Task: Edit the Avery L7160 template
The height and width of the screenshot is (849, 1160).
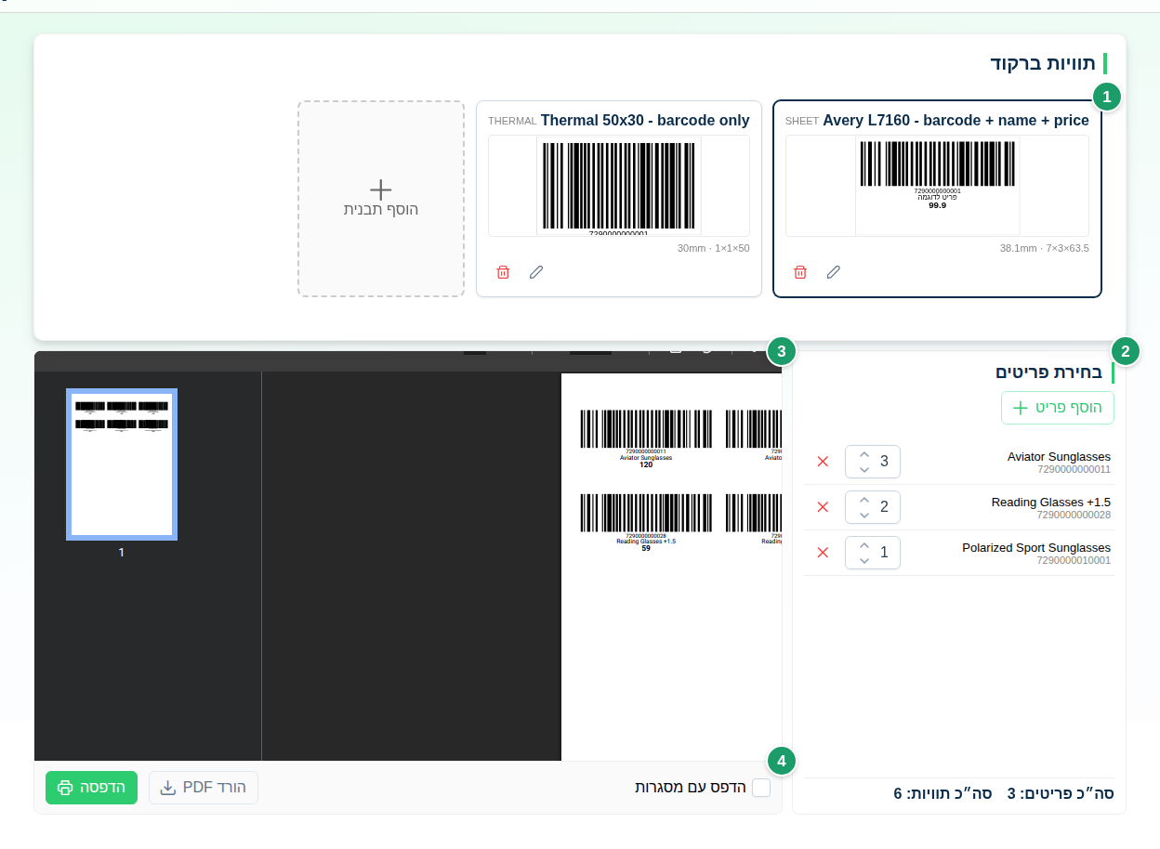Action: tap(834, 272)
